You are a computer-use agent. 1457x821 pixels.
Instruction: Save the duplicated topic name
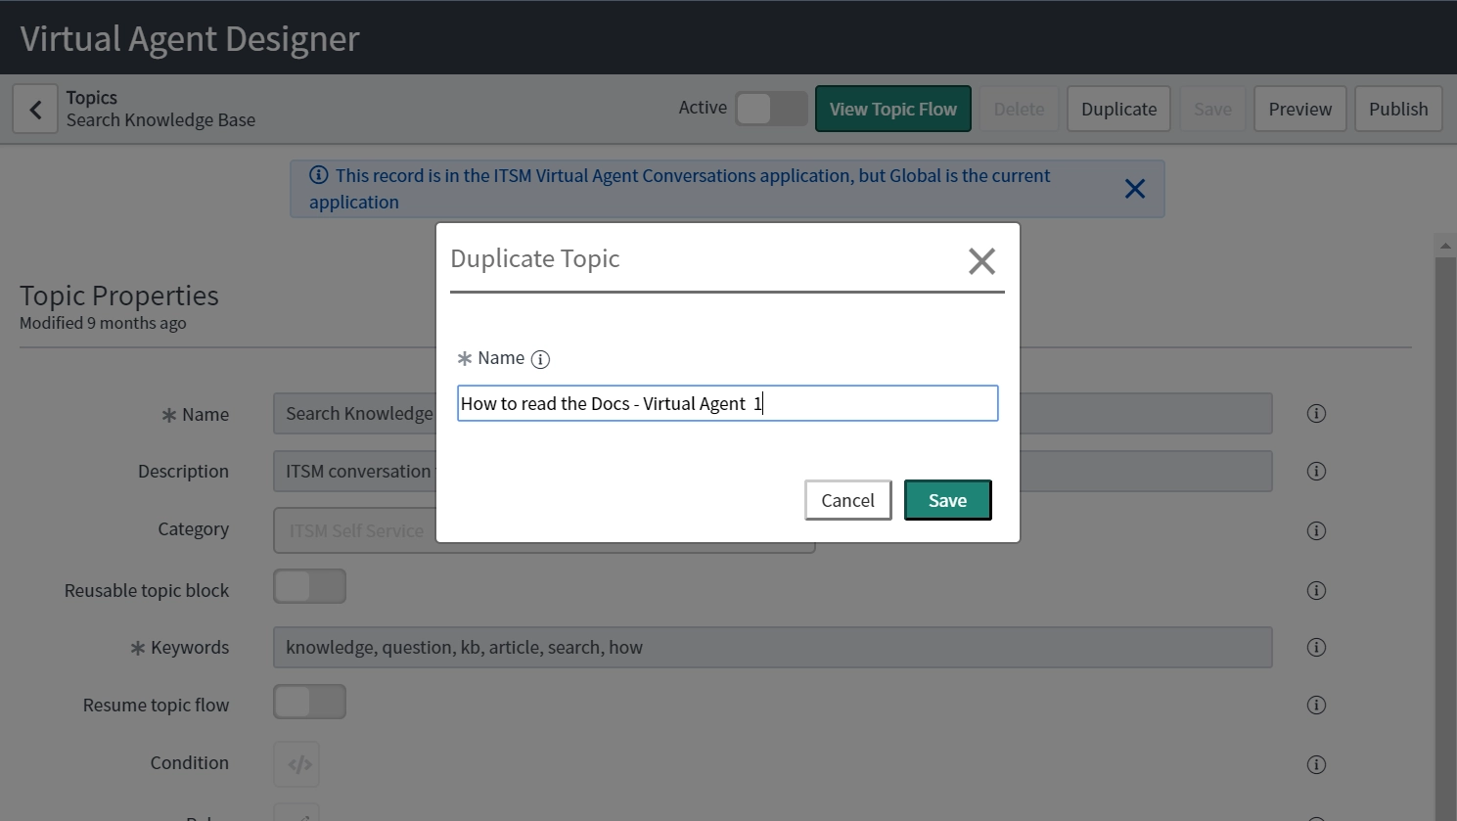point(947,500)
